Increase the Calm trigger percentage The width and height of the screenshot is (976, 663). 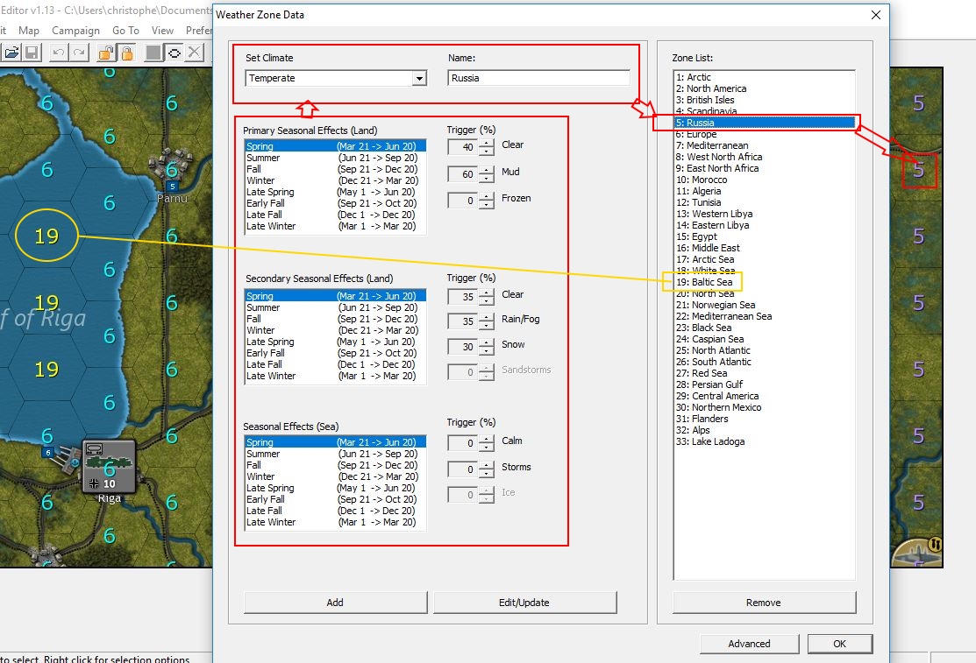point(487,439)
